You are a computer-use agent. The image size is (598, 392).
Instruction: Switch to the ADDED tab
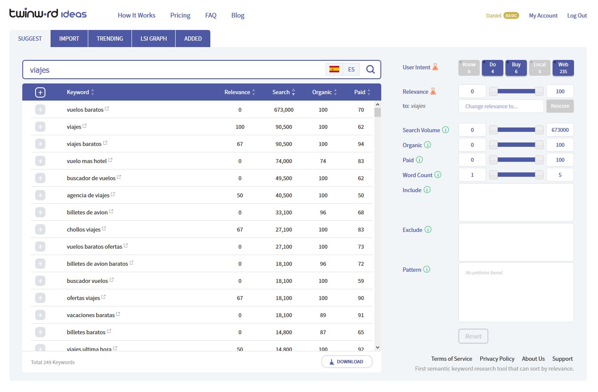click(x=193, y=39)
